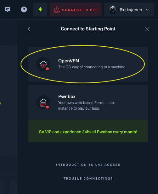Close the Connect to Starting Point panel
158x194 pixels.
coord(147,29)
